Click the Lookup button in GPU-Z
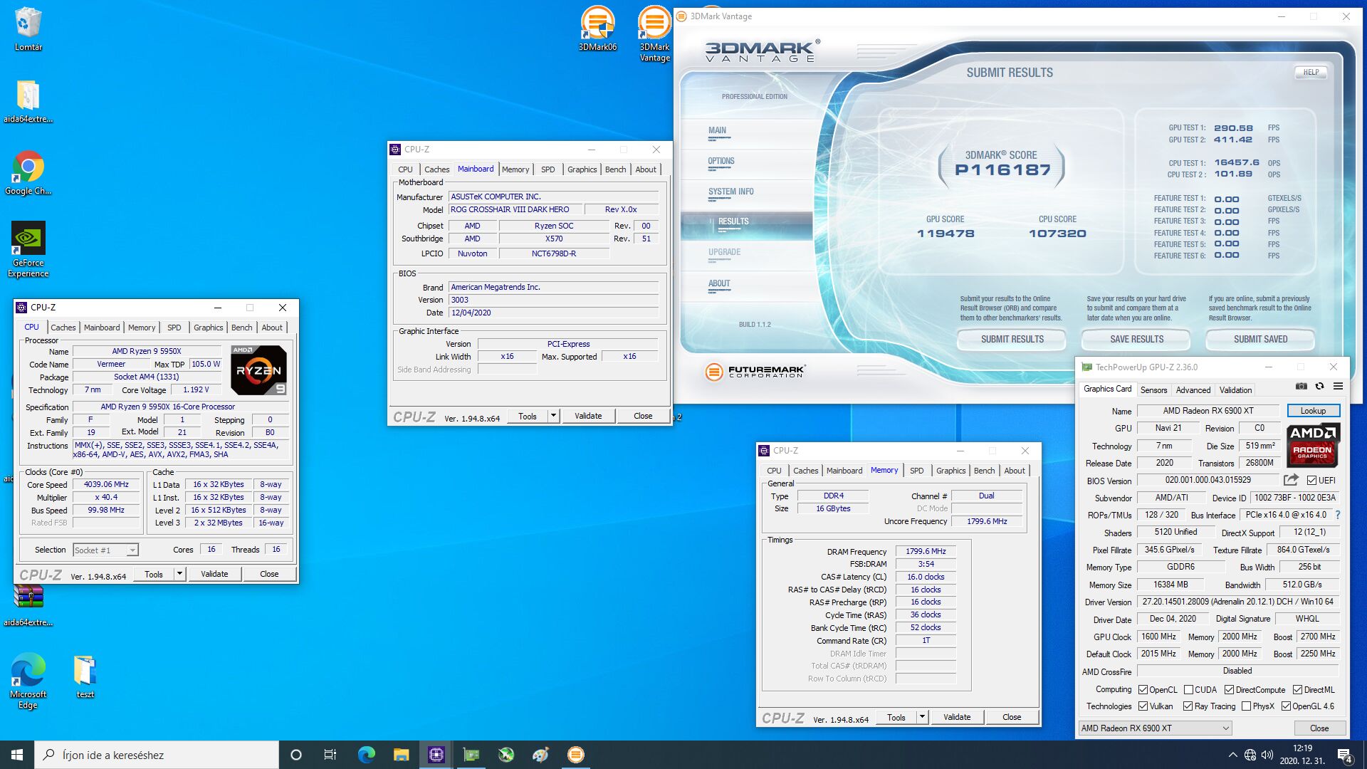 point(1313,411)
